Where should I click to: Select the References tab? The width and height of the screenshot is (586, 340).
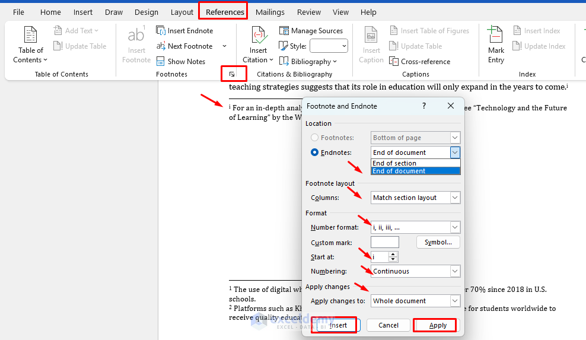[x=225, y=12]
